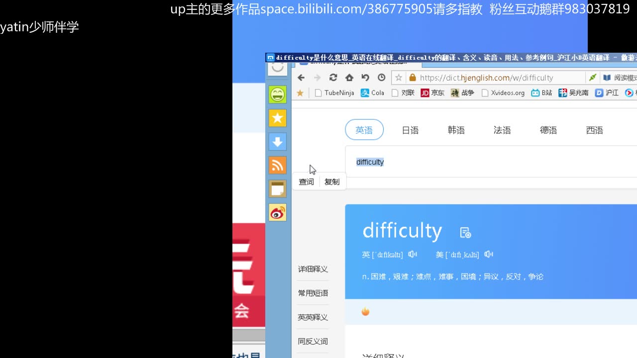Image resolution: width=637 pixels, height=358 pixels.
Task: Click 查词 in the selection popup
Action: coord(307,181)
